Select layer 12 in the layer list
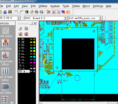Screen dimensions: 118x104 [24, 71]
